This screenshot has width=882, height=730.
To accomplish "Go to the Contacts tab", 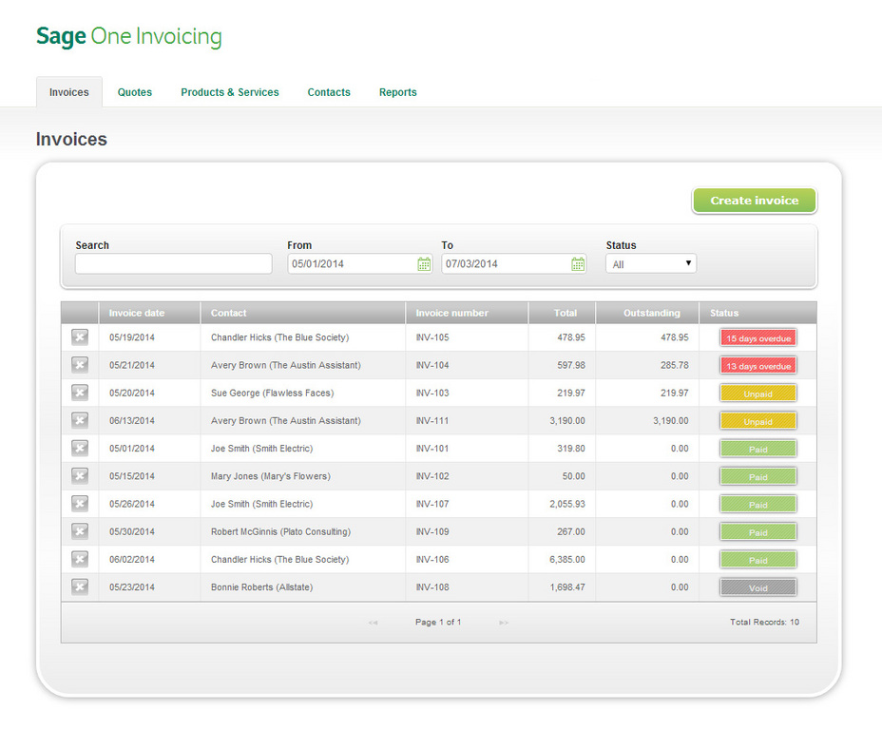I will point(329,92).
